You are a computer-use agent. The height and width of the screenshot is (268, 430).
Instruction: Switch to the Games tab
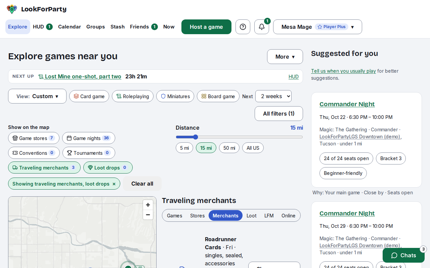[175, 215]
